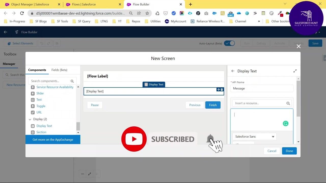The image size is (326, 183).
Task: Click the Done button
Action: point(289,151)
